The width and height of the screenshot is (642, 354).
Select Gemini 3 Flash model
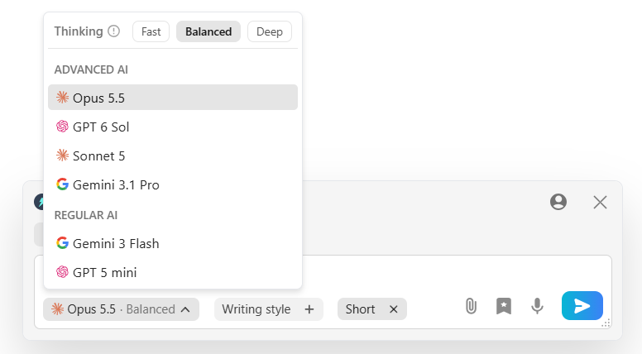(x=173, y=243)
